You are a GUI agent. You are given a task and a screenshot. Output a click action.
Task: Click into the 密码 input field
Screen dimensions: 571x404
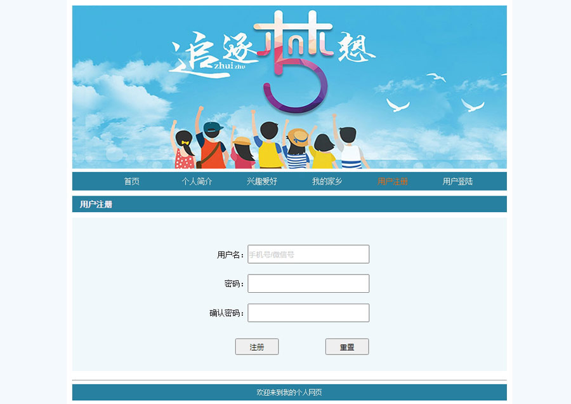(x=308, y=283)
